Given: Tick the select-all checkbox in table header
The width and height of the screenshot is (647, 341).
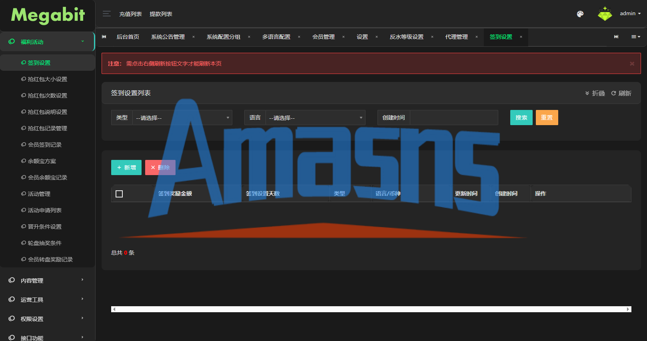Looking at the screenshot, I should [119, 194].
